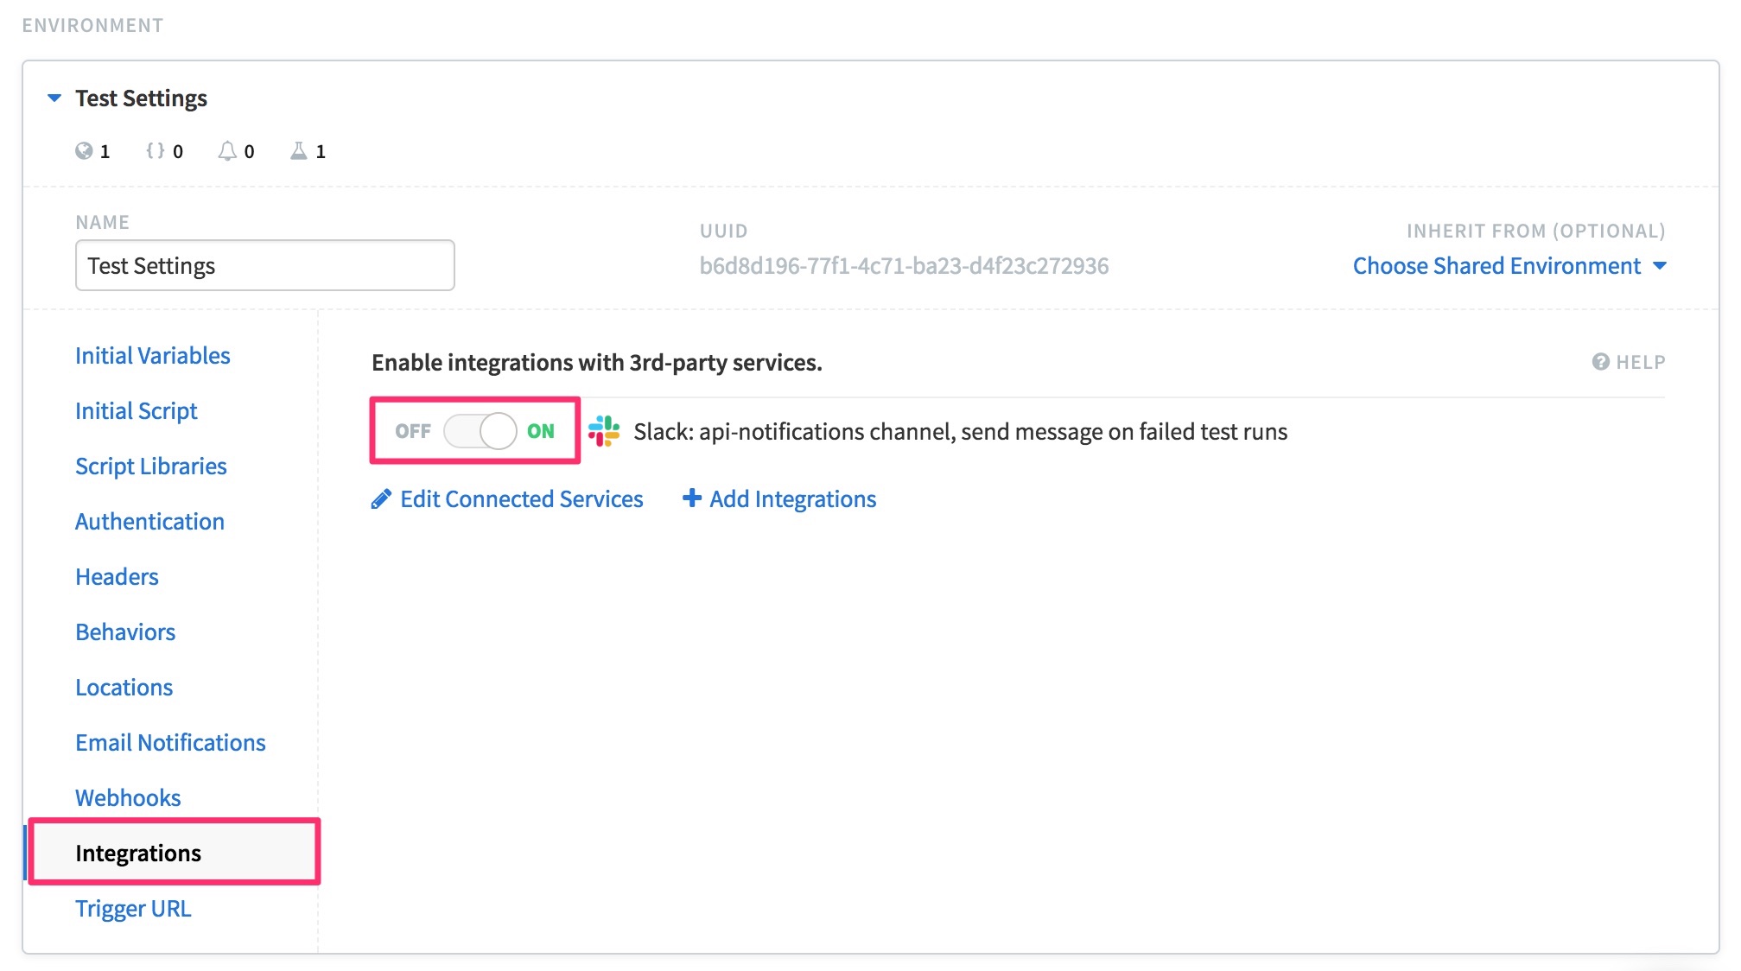Switch to the Initial Variables tab

pos(152,356)
